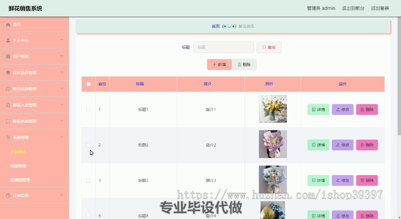
Task: Click 标题3 cell text
Action: tap(143, 180)
